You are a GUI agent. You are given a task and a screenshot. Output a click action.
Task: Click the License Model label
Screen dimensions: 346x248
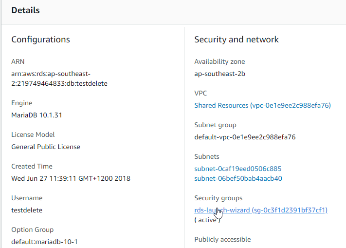(x=33, y=134)
